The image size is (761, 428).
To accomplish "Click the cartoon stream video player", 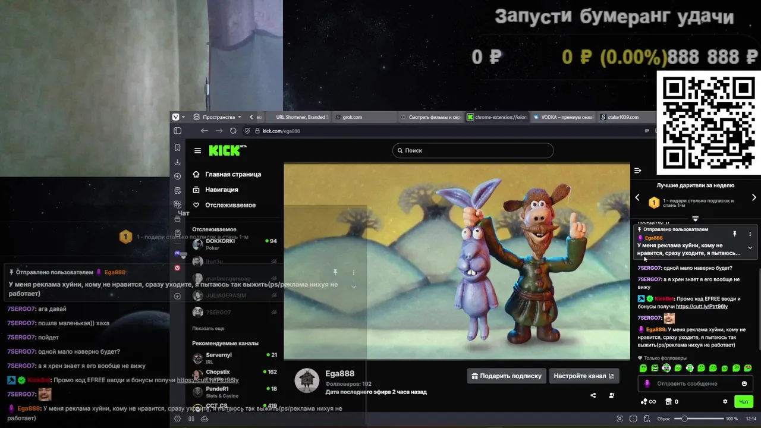I will (x=457, y=262).
